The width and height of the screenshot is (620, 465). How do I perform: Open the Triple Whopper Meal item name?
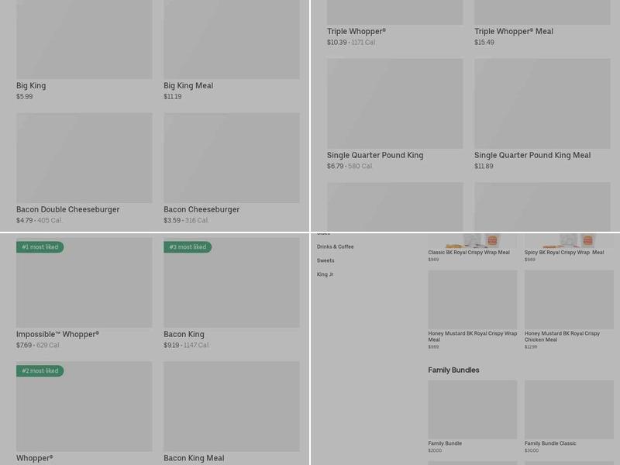click(514, 31)
